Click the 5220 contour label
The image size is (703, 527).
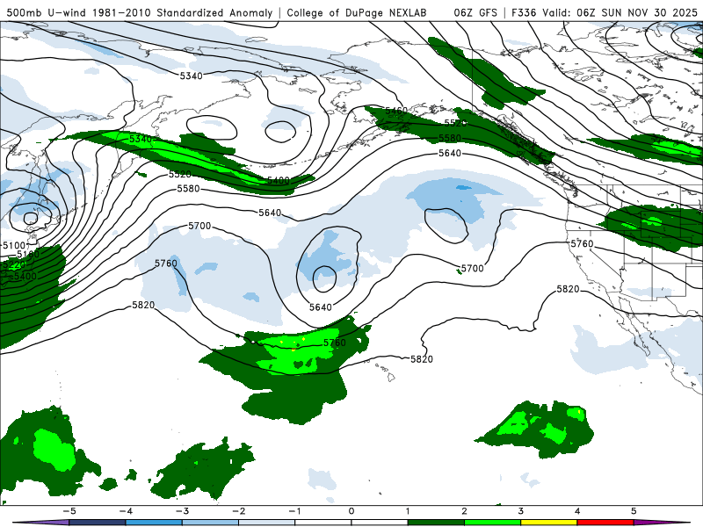(12, 265)
